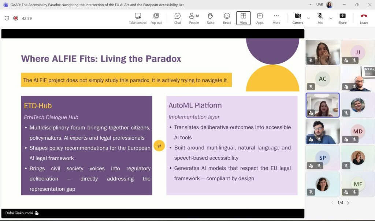This screenshot has width=375, height=221.
Task: Open the More actions menu
Action: coord(276,18)
